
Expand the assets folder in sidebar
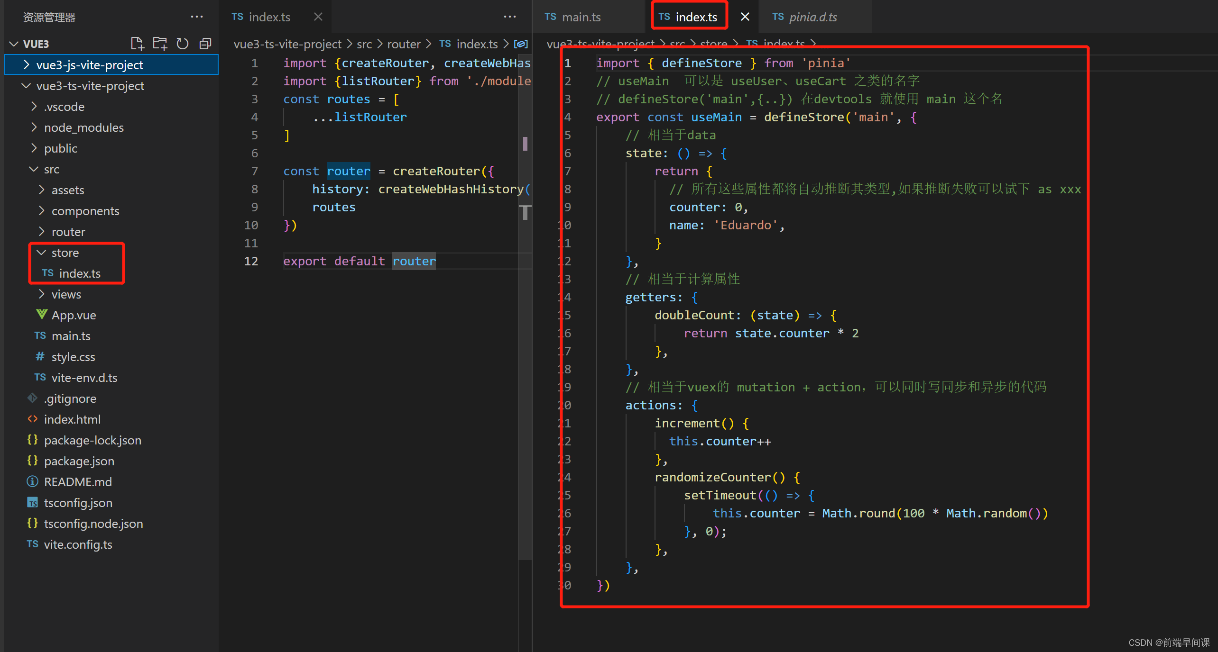[70, 189]
